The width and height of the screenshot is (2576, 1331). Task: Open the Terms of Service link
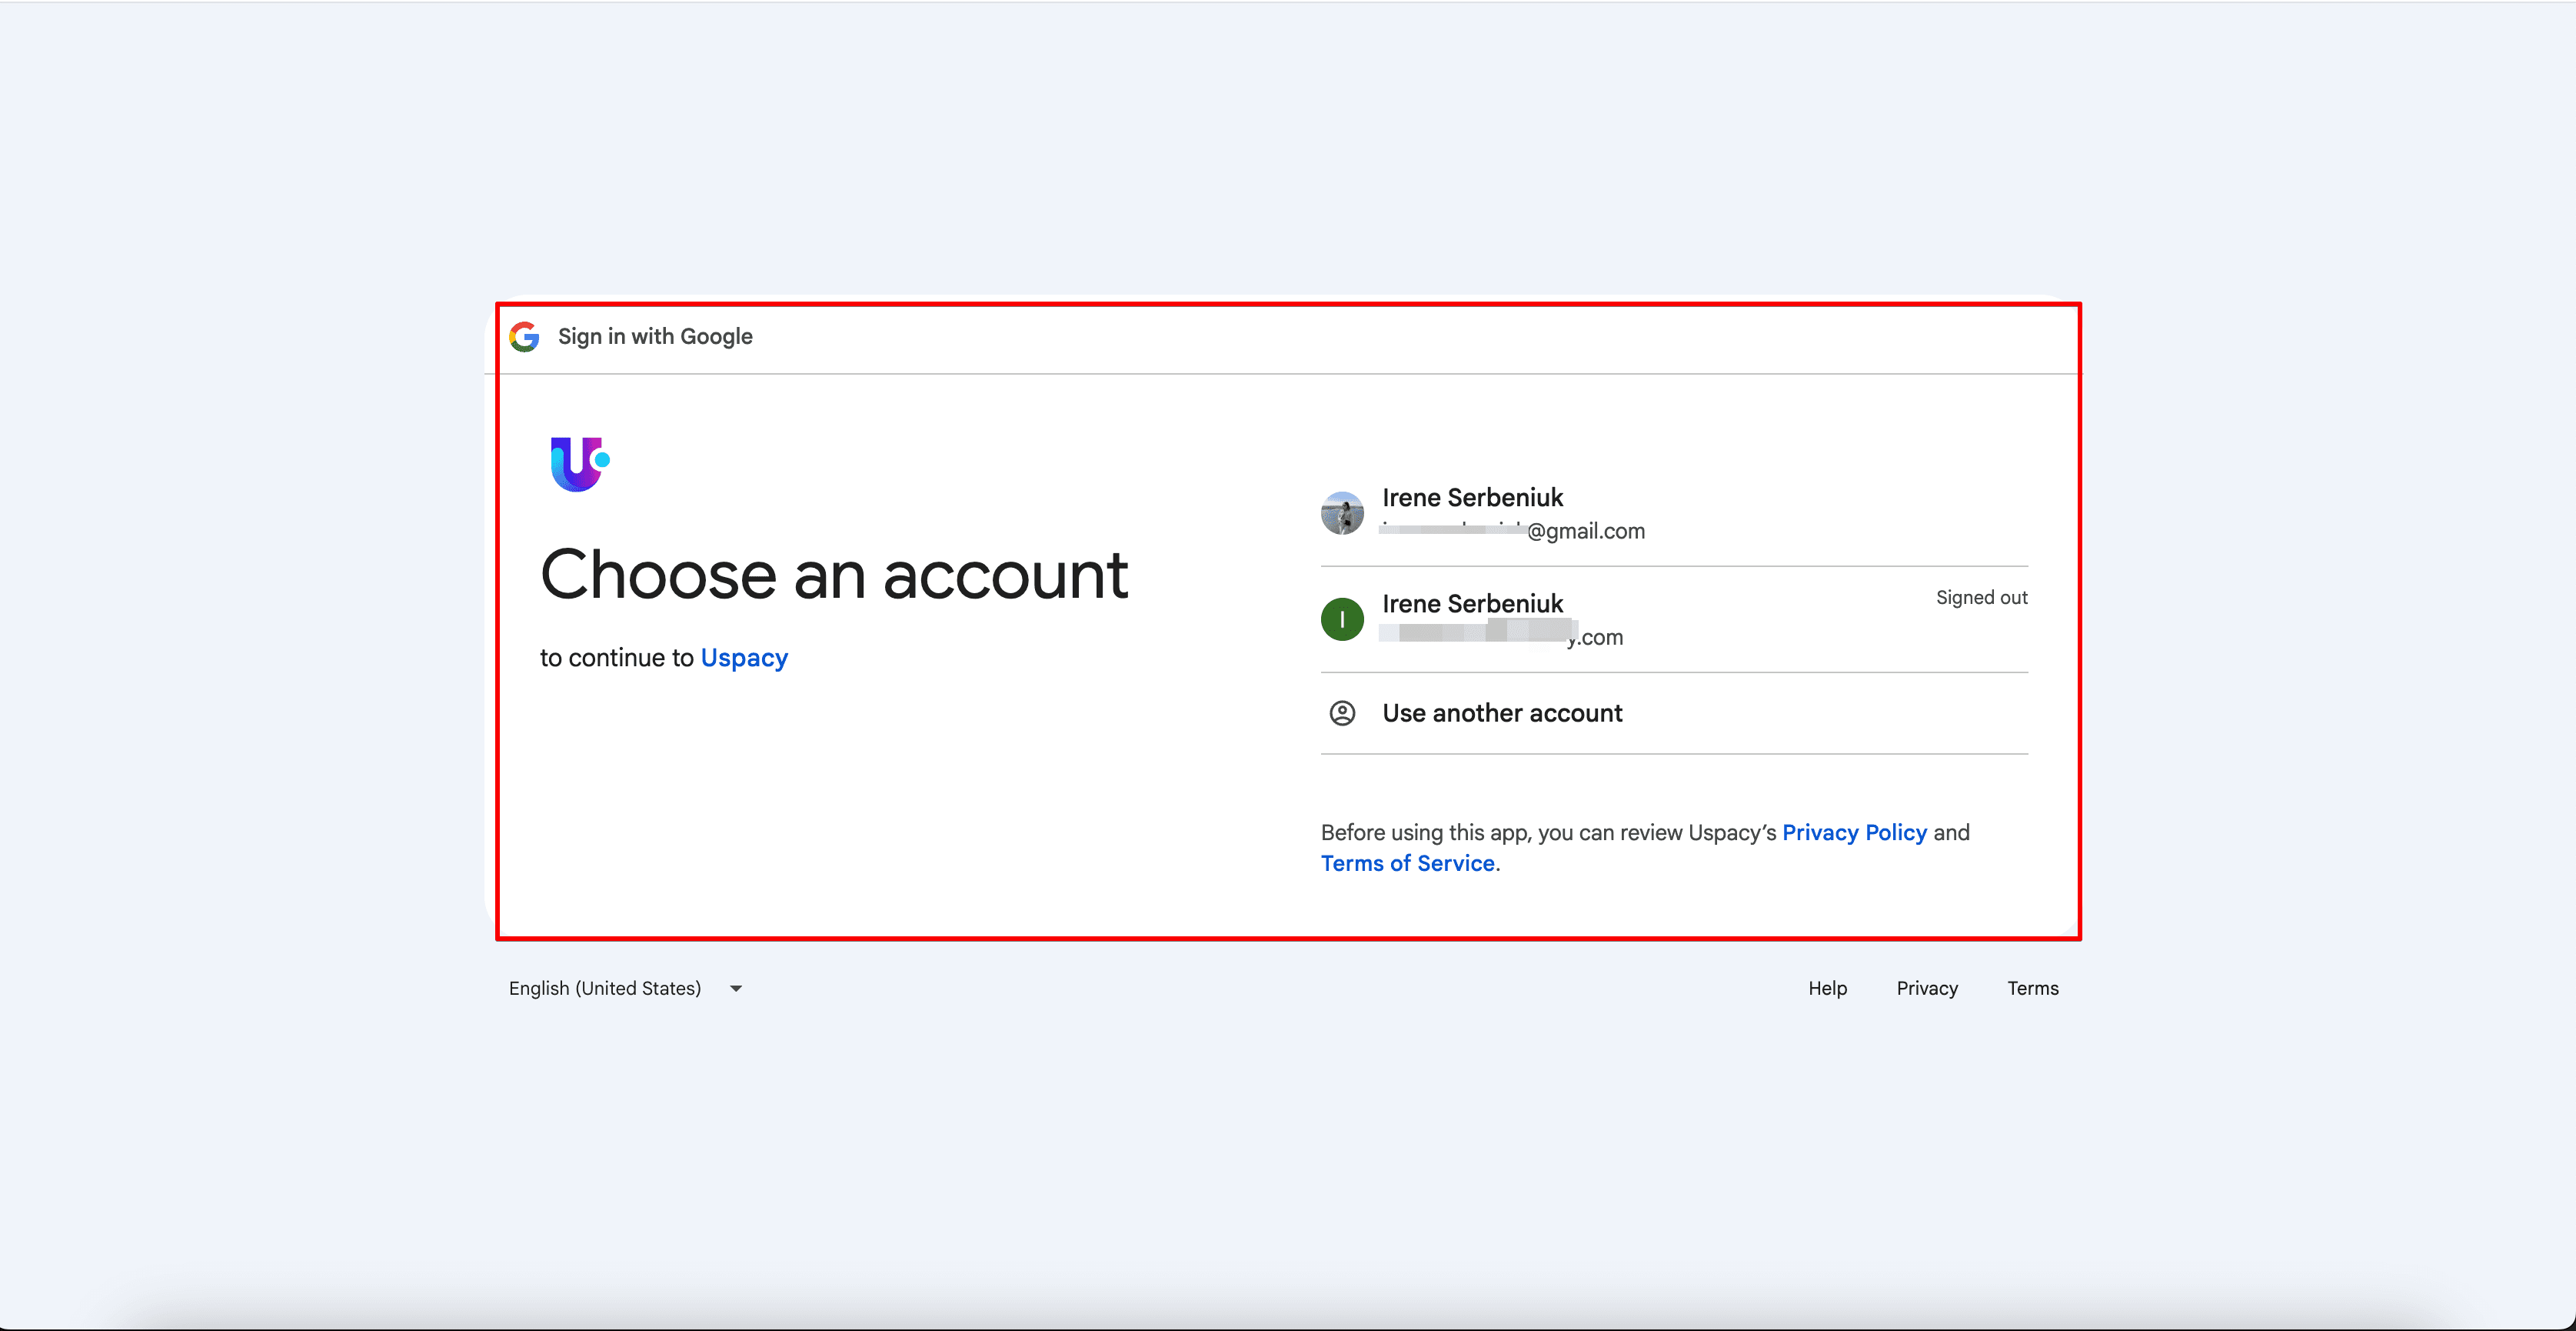tap(1407, 862)
